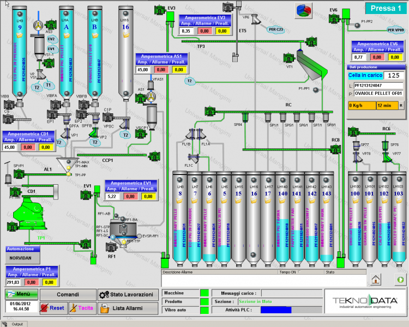Click the Attività PLC progress bar
This screenshot has height=327, width=409.
[291, 310]
